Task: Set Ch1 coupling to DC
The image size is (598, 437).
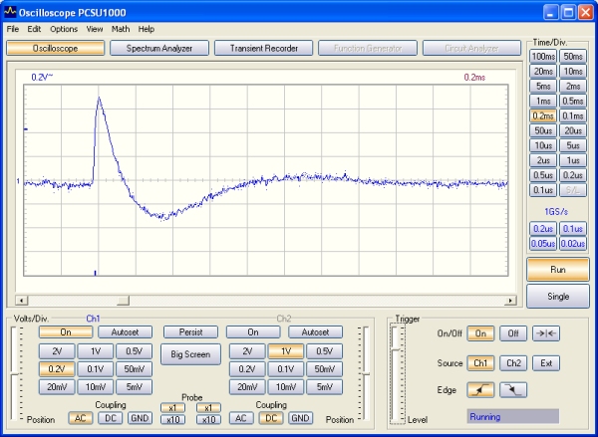Action: [x=109, y=418]
